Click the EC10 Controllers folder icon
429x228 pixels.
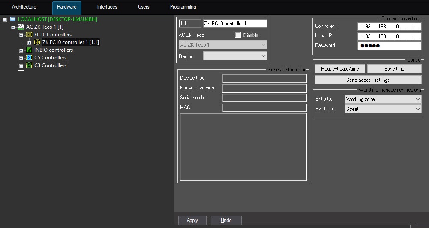29,35
